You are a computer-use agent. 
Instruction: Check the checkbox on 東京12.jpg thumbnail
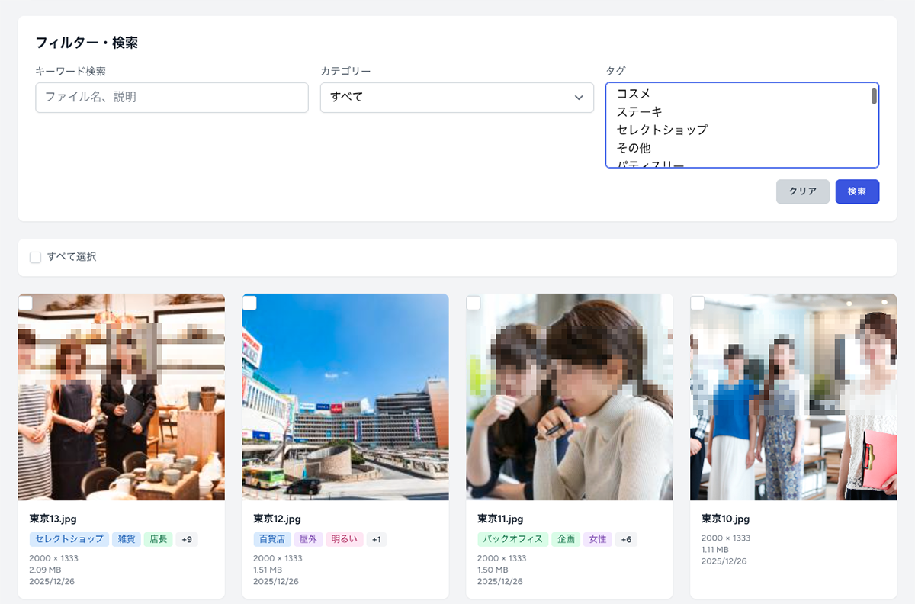[250, 303]
